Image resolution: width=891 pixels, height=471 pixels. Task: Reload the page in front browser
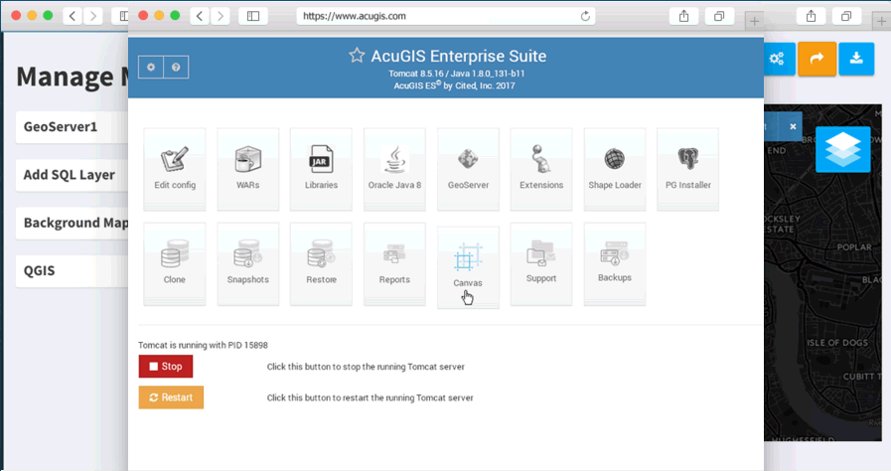[585, 16]
